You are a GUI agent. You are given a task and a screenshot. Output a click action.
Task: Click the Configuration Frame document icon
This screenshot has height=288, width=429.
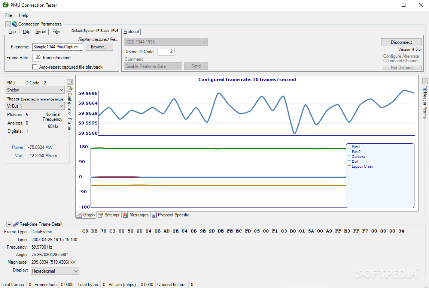70,89
